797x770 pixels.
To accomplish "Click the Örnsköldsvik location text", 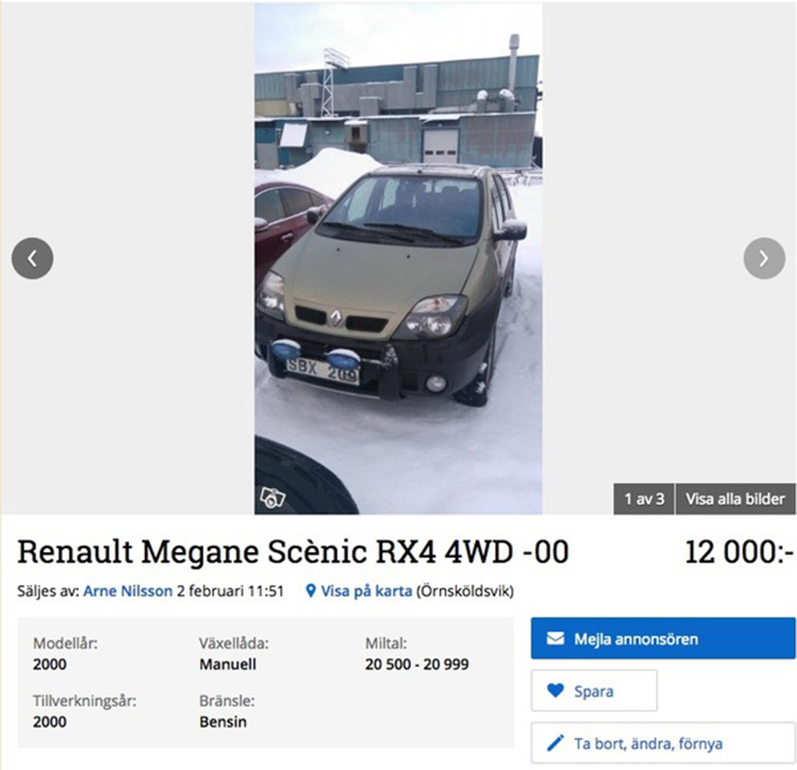I will pyautogui.click(x=465, y=591).
